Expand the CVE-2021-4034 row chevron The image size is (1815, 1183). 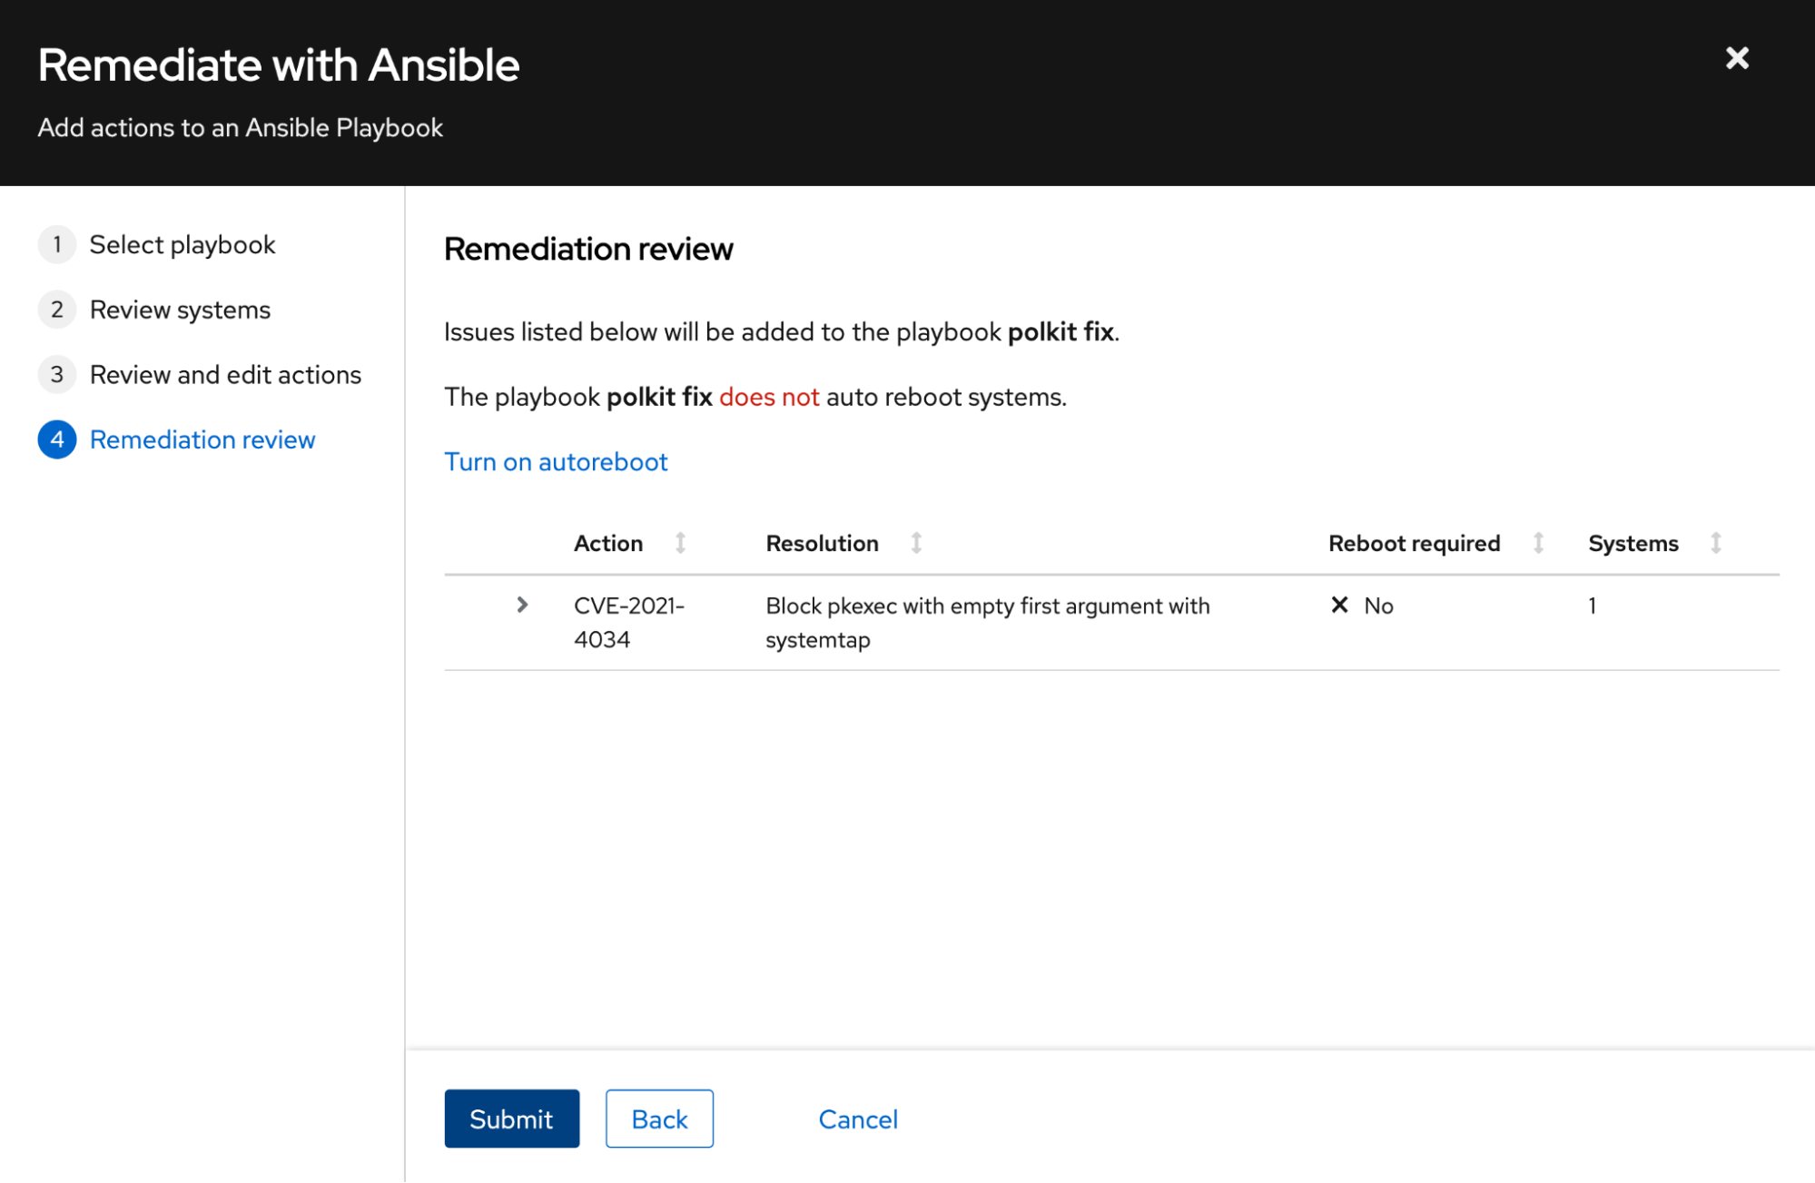click(x=522, y=605)
